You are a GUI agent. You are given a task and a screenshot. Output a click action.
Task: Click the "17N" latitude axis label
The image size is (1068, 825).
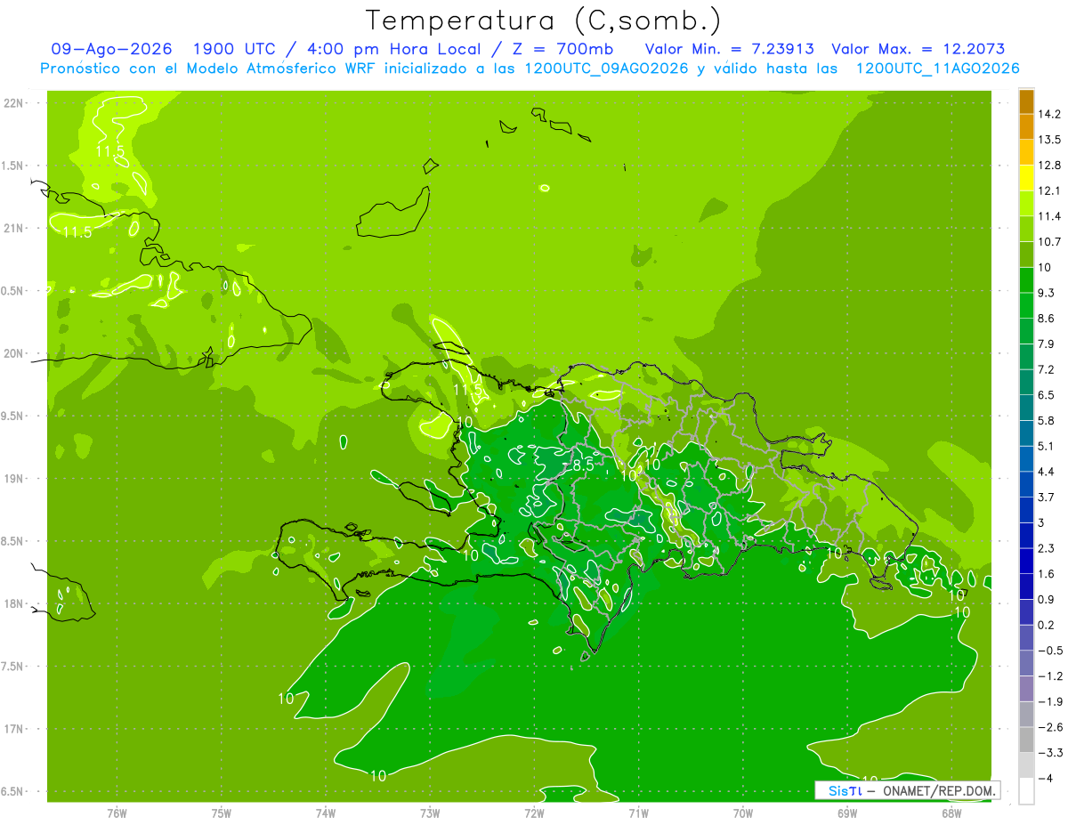click(x=14, y=730)
